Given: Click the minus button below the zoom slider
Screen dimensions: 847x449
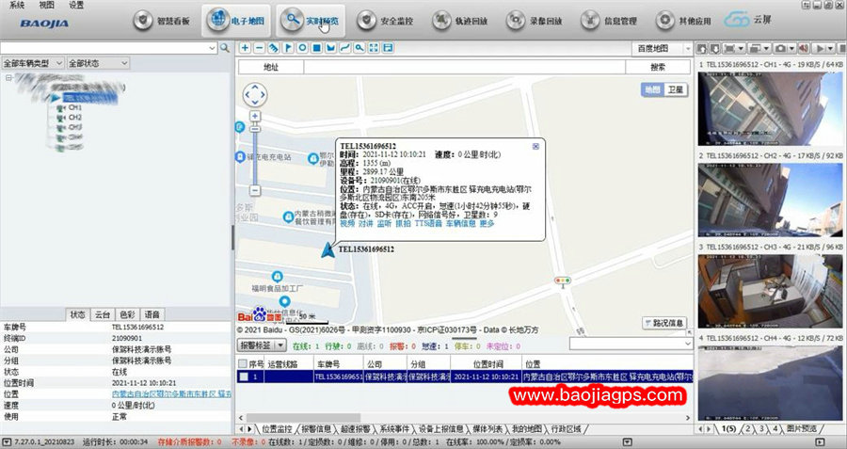Looking at the screenshot, I should 255,190.
